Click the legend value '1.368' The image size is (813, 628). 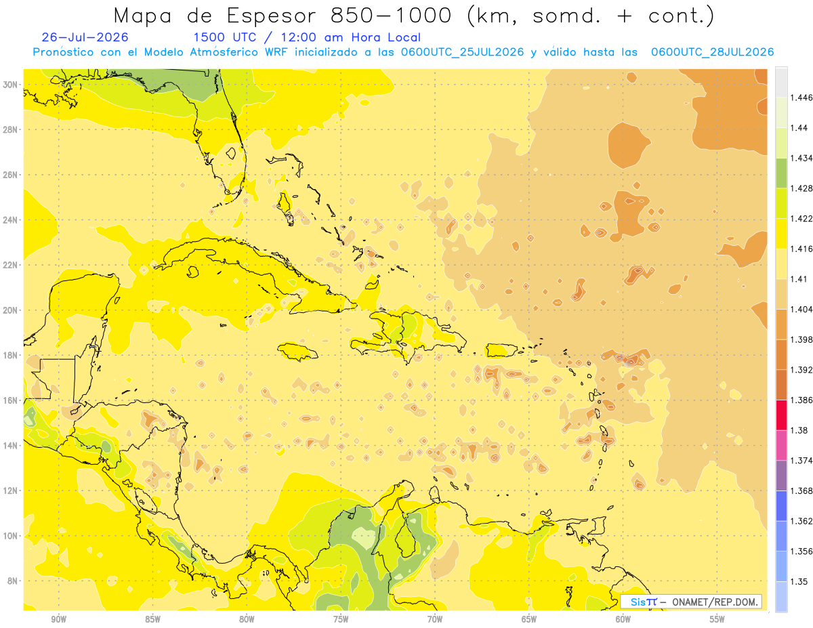[801, 490]
